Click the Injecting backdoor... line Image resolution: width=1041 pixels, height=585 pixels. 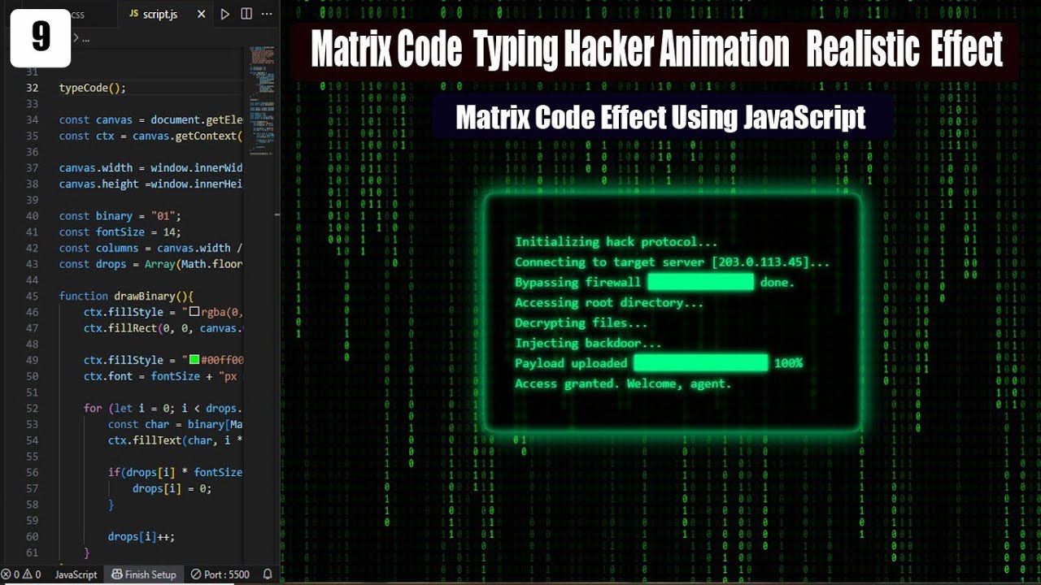tap(588, 343)
